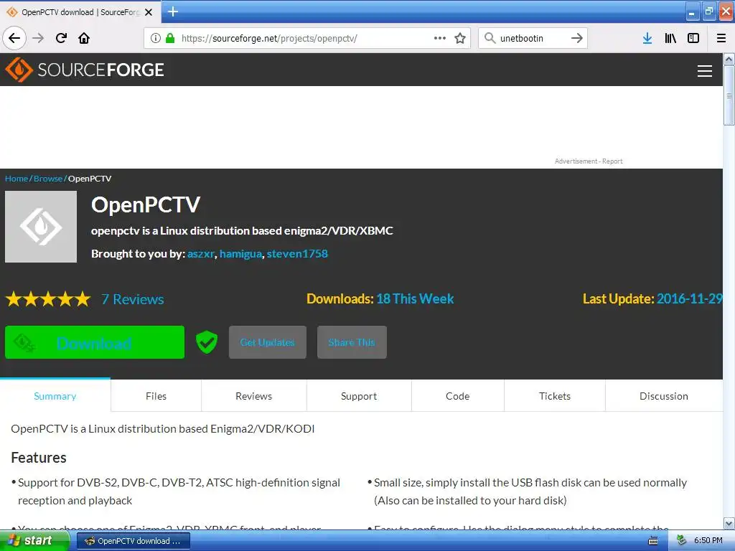
Task: Open page actions three-dots menu
Action: 440,38
